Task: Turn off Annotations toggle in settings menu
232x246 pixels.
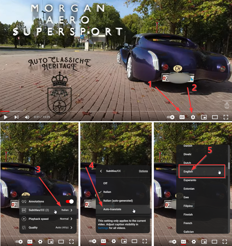Action: 70,201
